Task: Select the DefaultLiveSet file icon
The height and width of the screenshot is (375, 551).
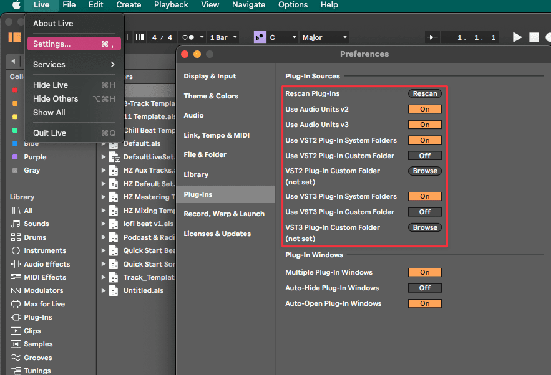Action: click(x=115, y=157)
